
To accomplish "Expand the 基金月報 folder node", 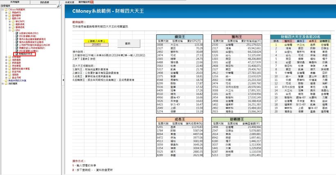I will click(6, 77).
